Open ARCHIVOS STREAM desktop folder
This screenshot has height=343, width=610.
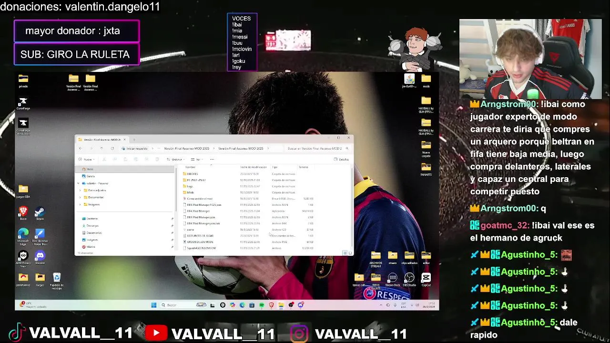[x=376, y=259]
